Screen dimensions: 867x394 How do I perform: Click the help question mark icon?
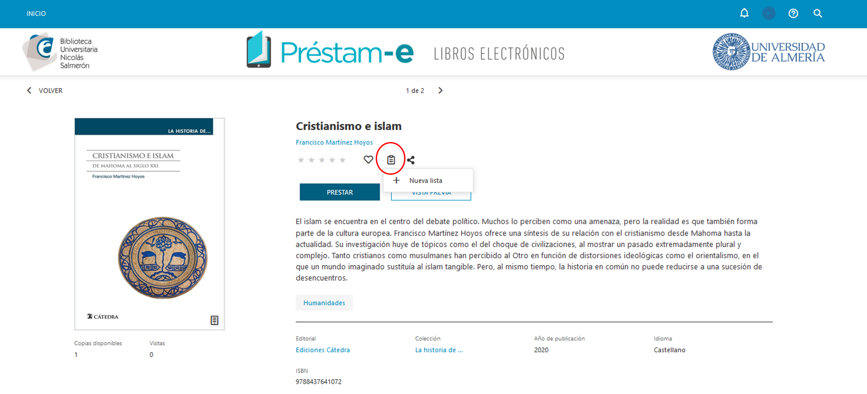coord(793,13)
